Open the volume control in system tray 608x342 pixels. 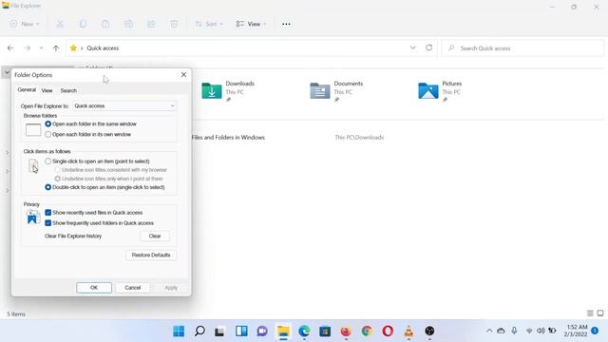pos(541,331)
